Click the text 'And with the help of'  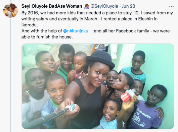(42, 31)
